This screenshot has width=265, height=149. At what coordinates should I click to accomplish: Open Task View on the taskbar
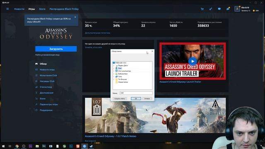10,146
